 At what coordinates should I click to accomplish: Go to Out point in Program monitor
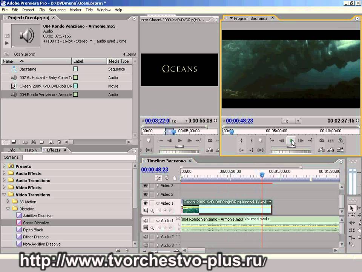coord(251,150)
